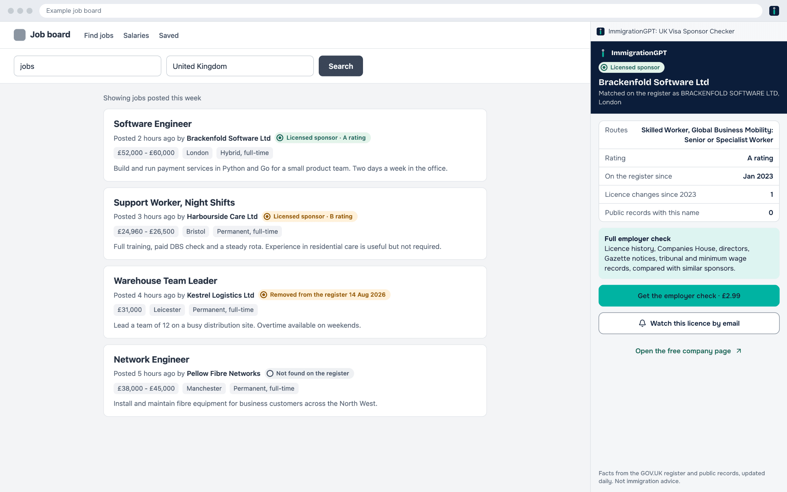Click the jobs keyword search field

(x=88, y=66)
